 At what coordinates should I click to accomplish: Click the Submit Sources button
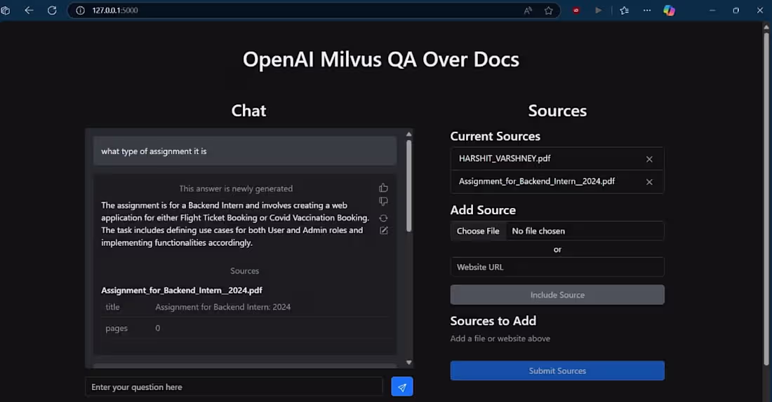(x=557, y=371)
